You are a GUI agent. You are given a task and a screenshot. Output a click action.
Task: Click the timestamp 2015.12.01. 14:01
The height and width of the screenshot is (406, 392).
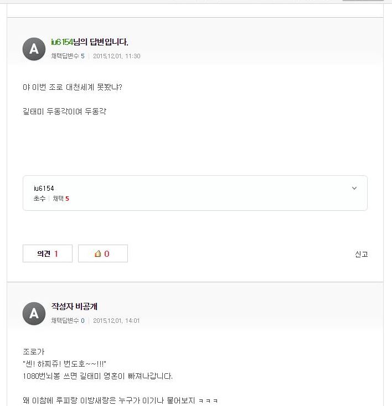click(116, 321)
